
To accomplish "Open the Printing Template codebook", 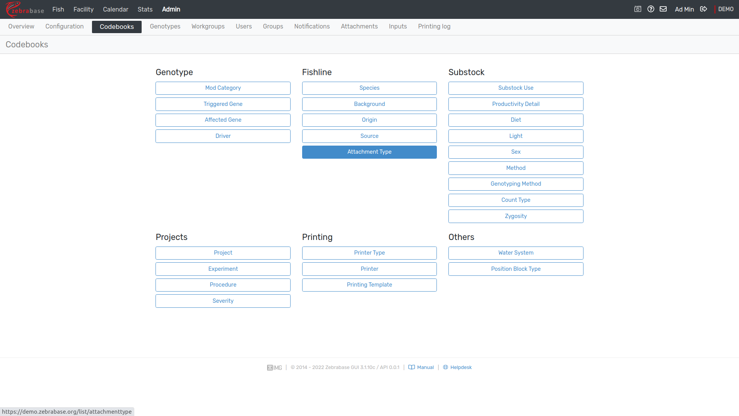I will 369,285.
